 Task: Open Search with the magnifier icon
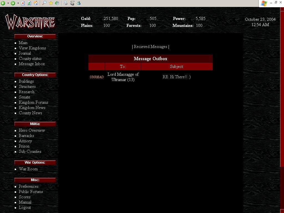[44, 3]
